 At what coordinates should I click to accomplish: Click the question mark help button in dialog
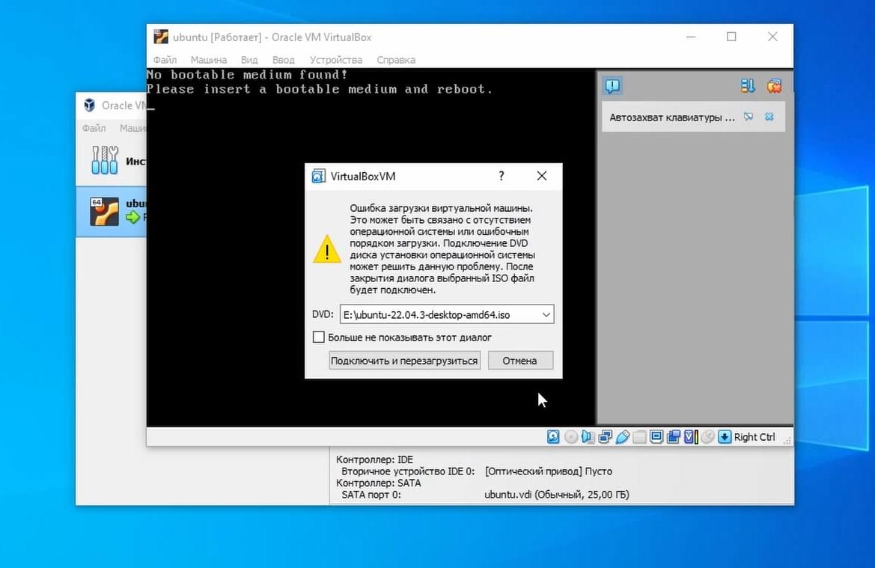pyautogui.click(x=501, y=177)
